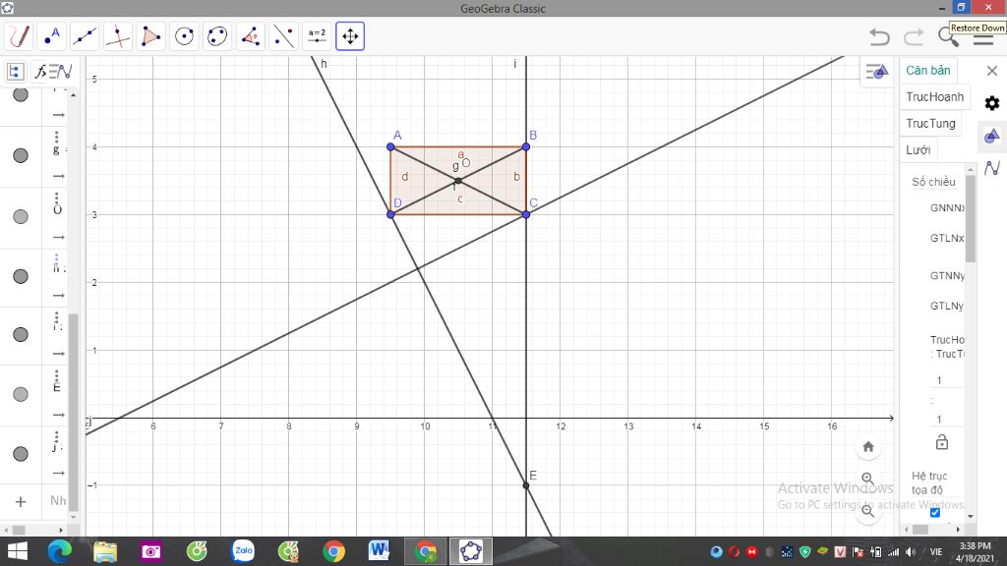
Task: Select the Graphics properties shapes icon
Action: (x=992, y=136)
